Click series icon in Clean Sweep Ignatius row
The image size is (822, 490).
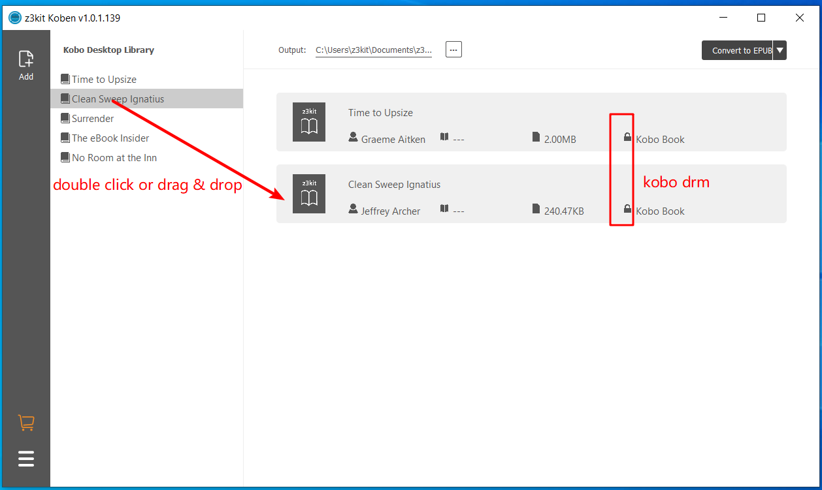coord(444,209)
